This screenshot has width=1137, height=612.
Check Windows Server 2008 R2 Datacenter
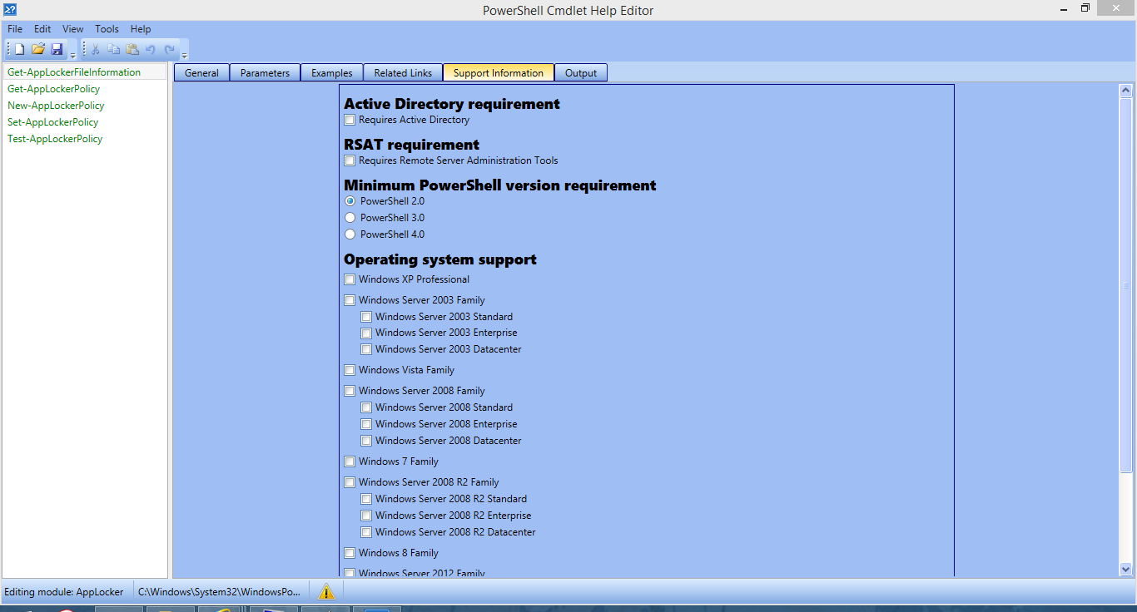[366, 532]
